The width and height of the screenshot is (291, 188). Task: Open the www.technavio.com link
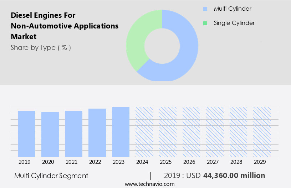[149, 184]
